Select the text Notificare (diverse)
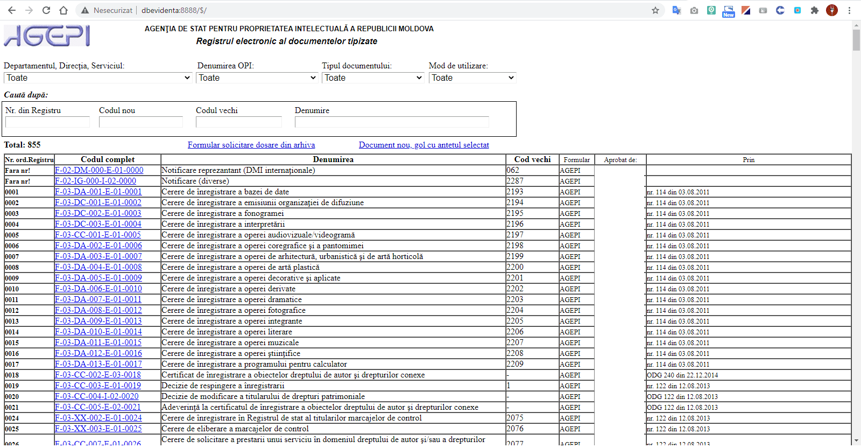This screenshot has width=861, height=448. pyautogui.click(x=195, y=181)
